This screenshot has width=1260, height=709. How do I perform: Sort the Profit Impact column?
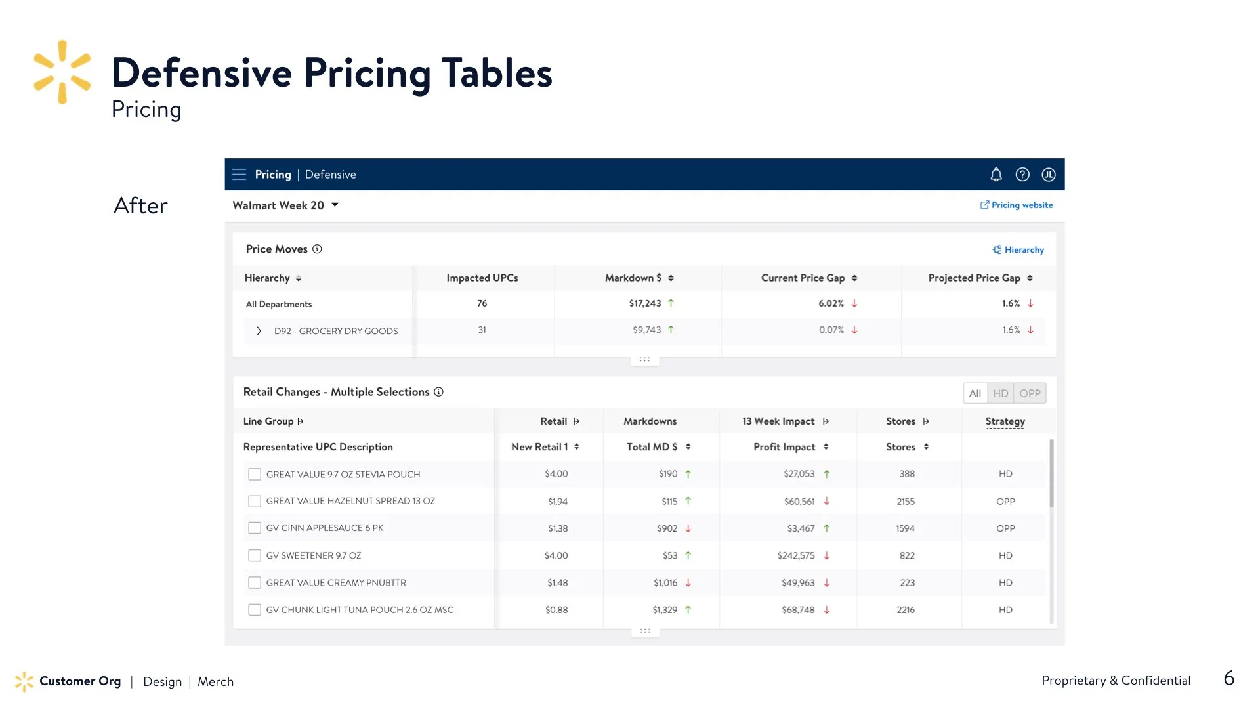pyautogui.click(x=826, y=447)
